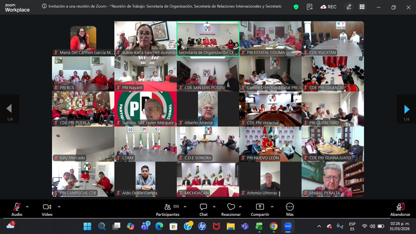
Task: Select C.D.E SONORA video tile
Action: coord(208,144)
